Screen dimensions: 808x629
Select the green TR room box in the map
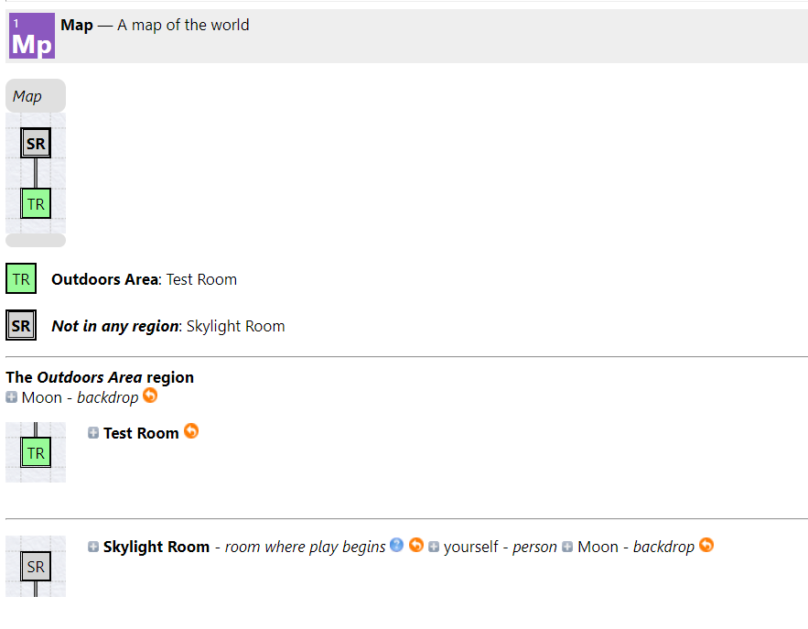(x=36, y=203)
